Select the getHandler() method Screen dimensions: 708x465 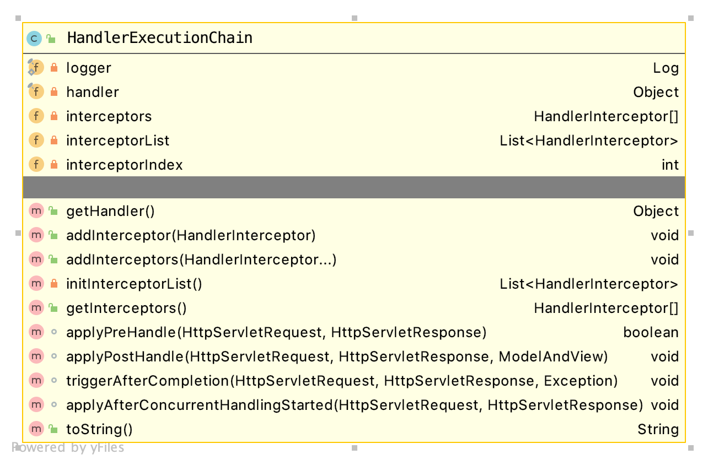click(110, 212)
